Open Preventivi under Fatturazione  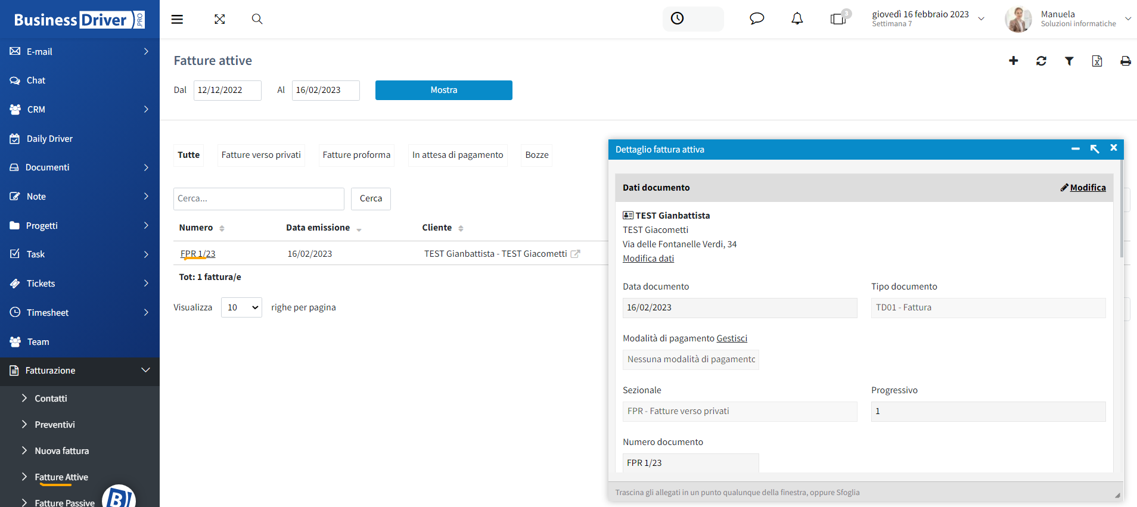(x=55, y=425)
